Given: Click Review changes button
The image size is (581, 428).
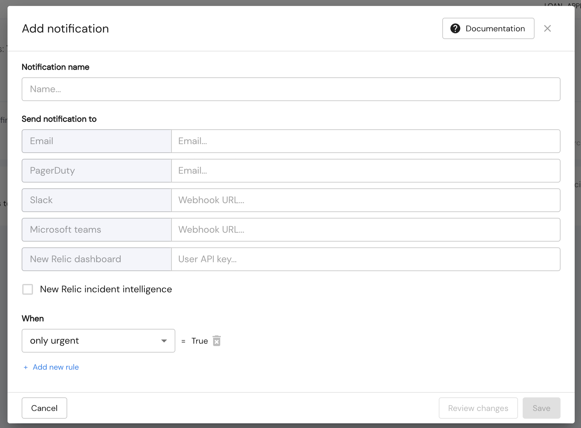Looking at the screenshot, I should (478, 408).
